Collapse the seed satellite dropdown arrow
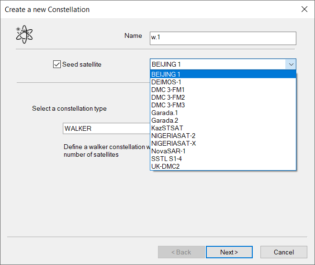The height and width of the screenshot is (265, 315). [x=291, y=64]
